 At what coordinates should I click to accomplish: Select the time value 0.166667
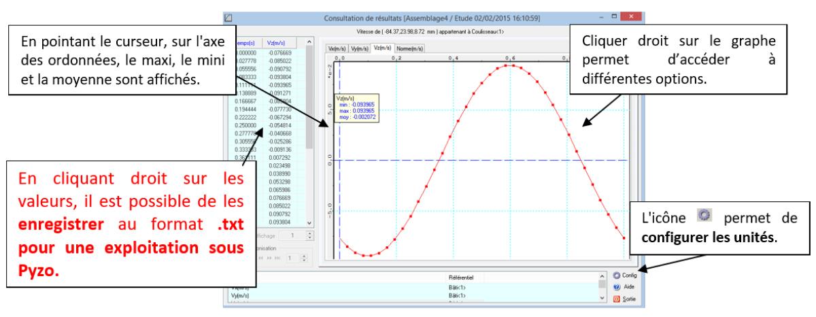(246, 101)
